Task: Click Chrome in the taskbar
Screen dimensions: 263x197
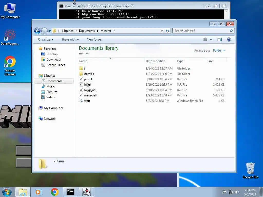Action: pyautogui.click(x=54, y=192)
